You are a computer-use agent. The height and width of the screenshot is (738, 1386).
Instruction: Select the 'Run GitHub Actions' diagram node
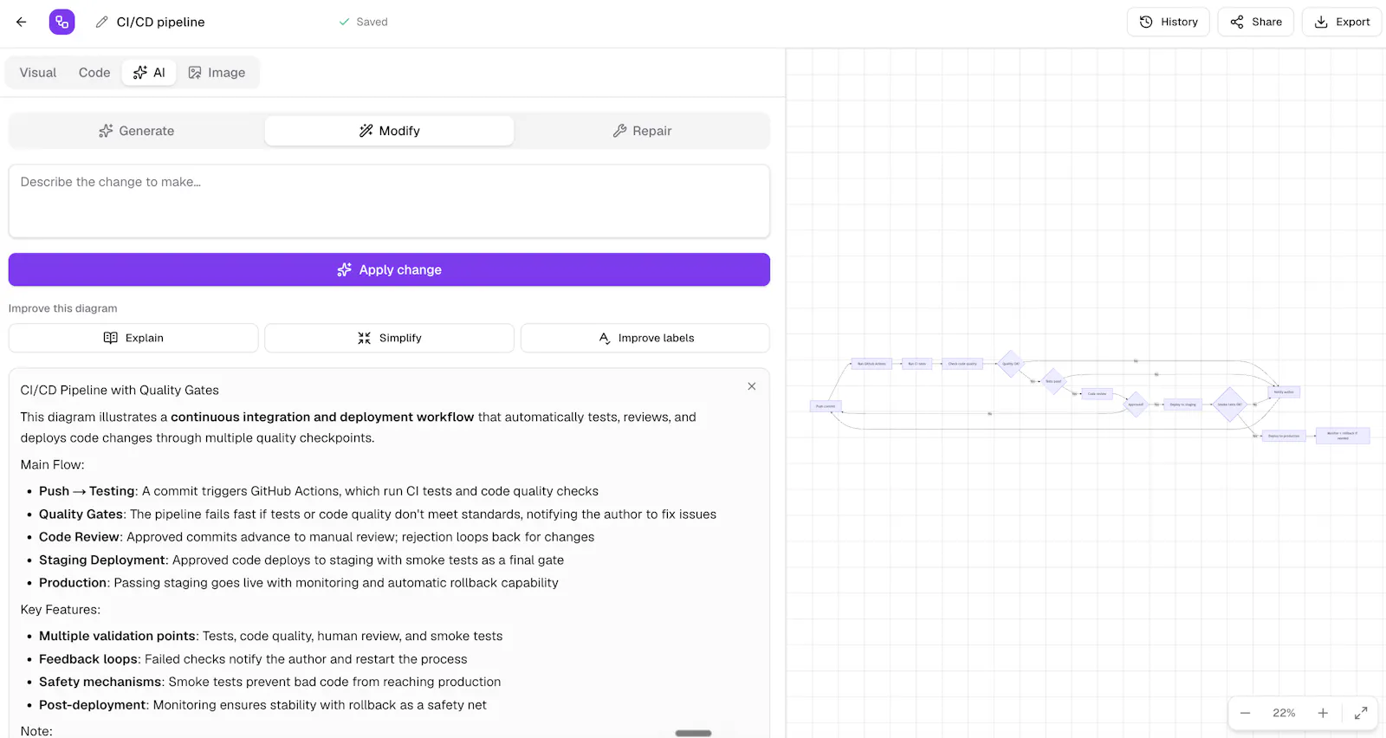[x=871, y=364]
